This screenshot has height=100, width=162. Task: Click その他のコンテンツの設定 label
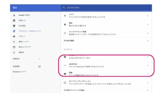74,90
